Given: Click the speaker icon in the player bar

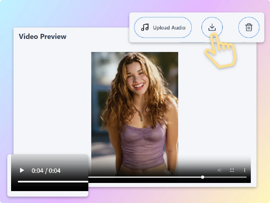Looking at the screenshot, I should click(x=219, y=170).
